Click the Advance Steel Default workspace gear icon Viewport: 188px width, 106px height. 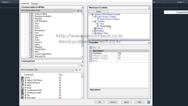[93, 14]
